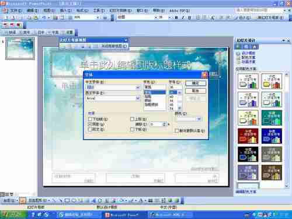This screenshot has height=219, width=292.
Task: Insert diagram or organization chart icon
Action: (x=100, y=200)
